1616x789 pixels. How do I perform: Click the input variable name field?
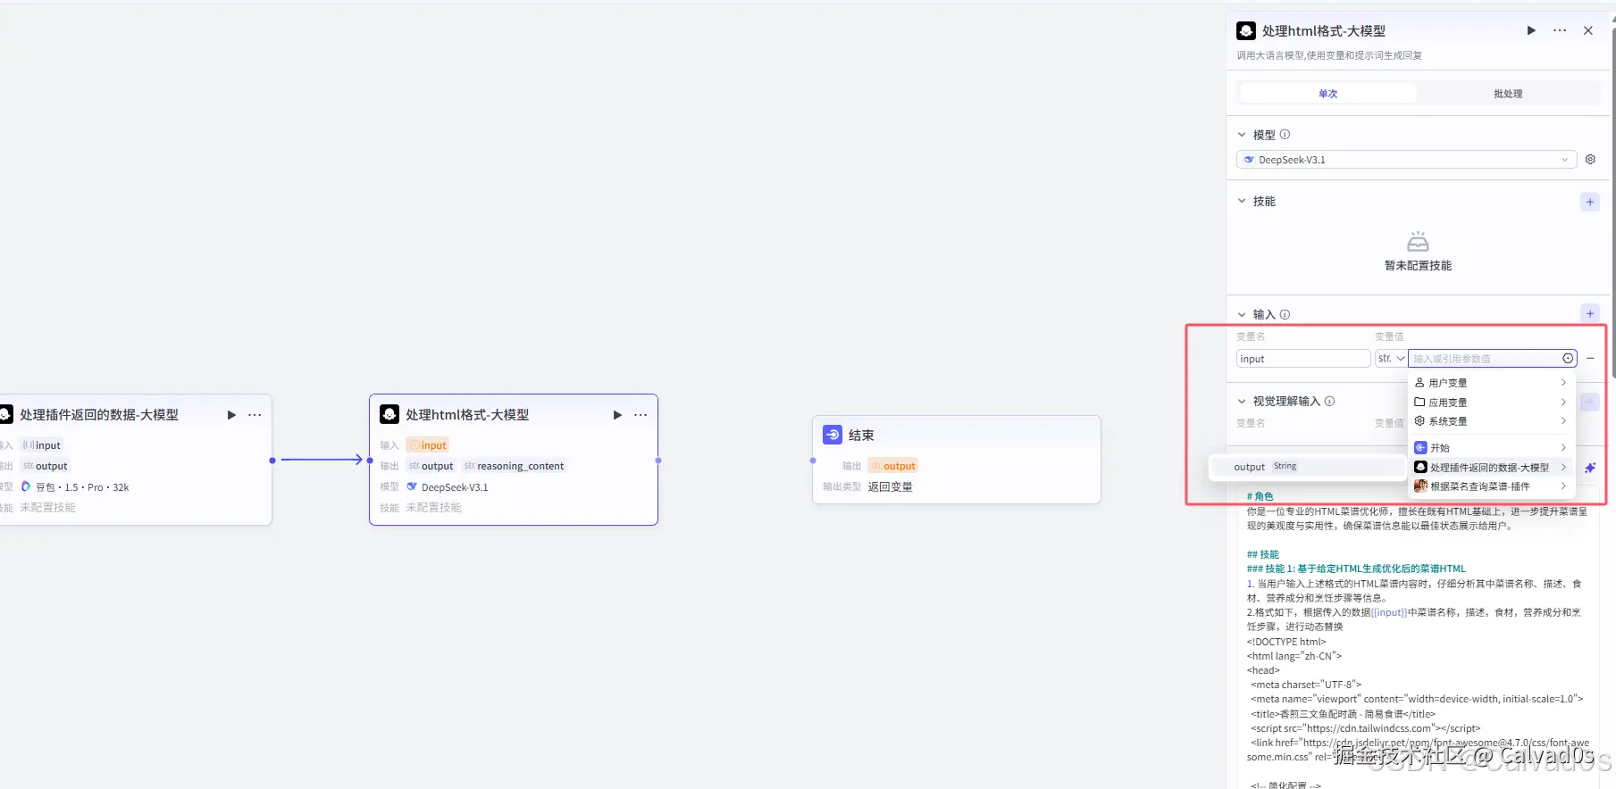coord(1303,359)
